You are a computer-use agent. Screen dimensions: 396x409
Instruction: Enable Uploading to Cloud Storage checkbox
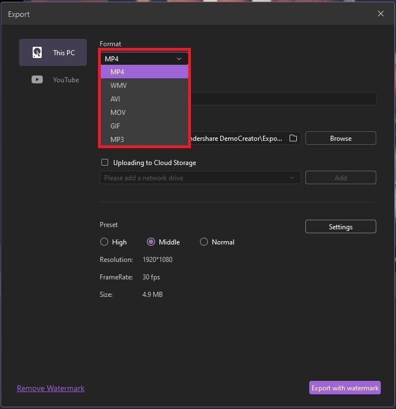click(x=105, y=162)
